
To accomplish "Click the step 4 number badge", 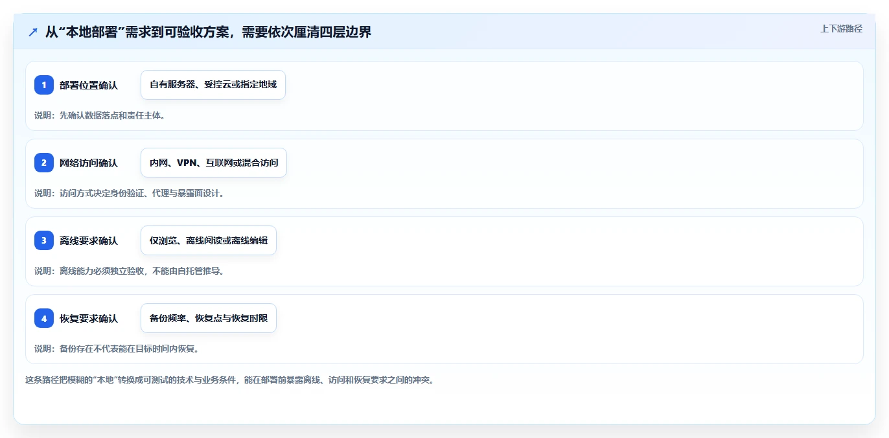I will pyautogui.click(x=44, y=318).
